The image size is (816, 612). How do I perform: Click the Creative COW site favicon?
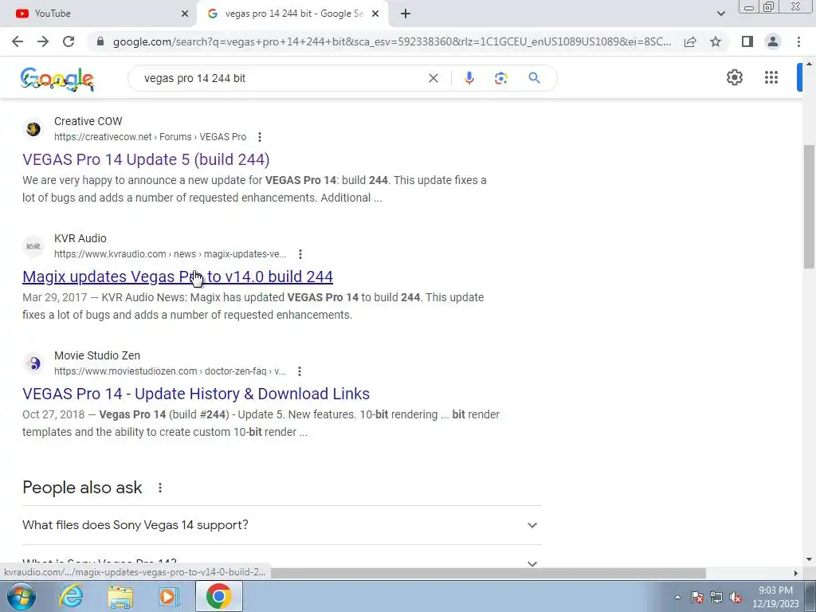(x=33, y=128)
